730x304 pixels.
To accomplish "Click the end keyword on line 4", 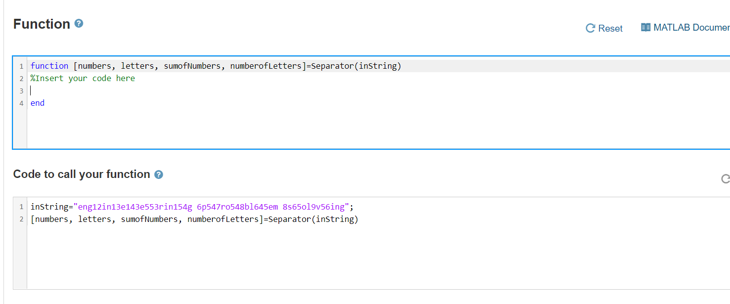I will (x=37, y=102).
